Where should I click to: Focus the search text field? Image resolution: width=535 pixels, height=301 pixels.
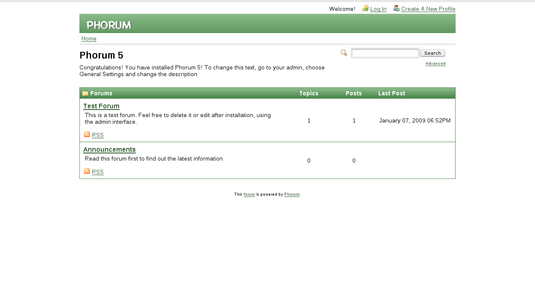tap(385, 53)
